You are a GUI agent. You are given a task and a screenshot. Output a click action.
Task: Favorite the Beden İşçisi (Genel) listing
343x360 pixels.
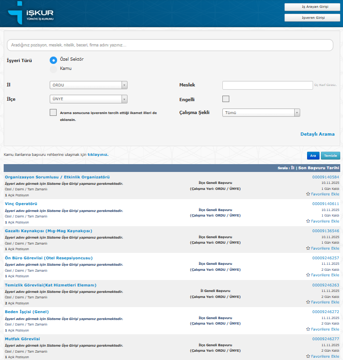(322, 329)
